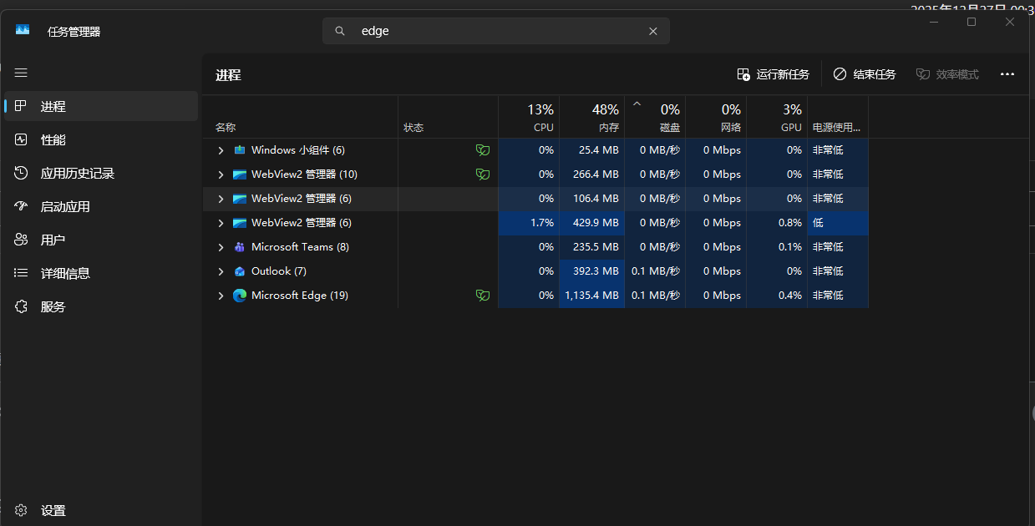Show the 用户 page
This screenshot has height=526, width=1035.
click(x=101, y=240)
